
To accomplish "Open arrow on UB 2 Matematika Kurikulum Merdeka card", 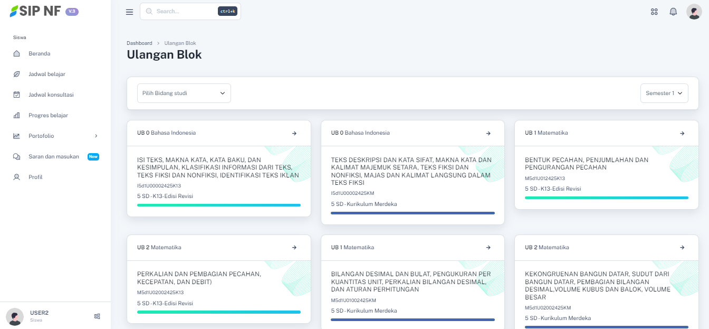I will [682, 248].
